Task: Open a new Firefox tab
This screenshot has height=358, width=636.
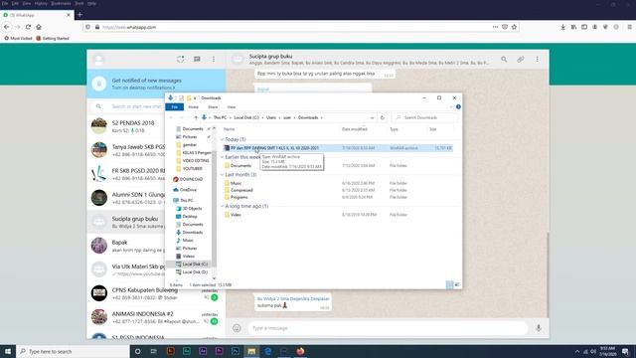Action: click(x=79, y=15)
